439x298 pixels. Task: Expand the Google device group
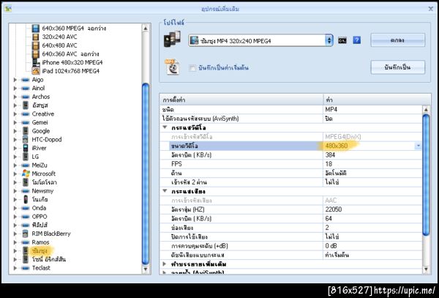[15, 131]
